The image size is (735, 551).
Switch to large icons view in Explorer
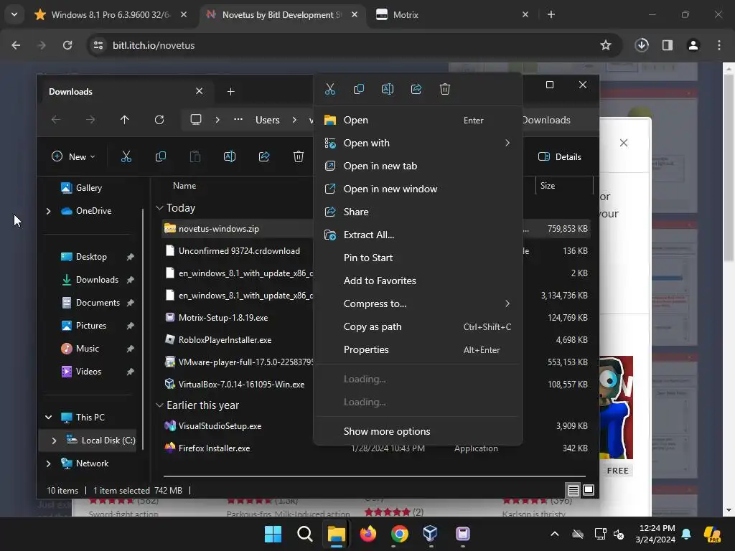tap(589, 490)
